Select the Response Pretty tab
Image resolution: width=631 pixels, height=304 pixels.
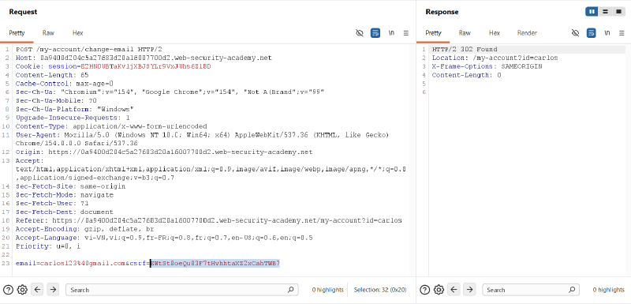point(433,33)
